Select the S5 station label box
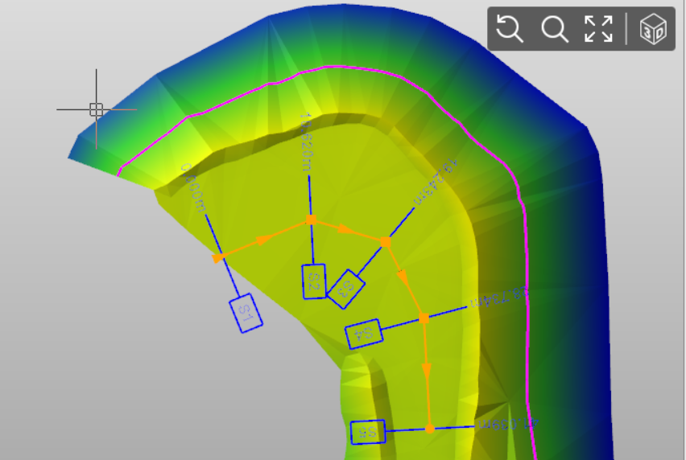The width and height of the screenshot is (686, 460). (368, 432)
